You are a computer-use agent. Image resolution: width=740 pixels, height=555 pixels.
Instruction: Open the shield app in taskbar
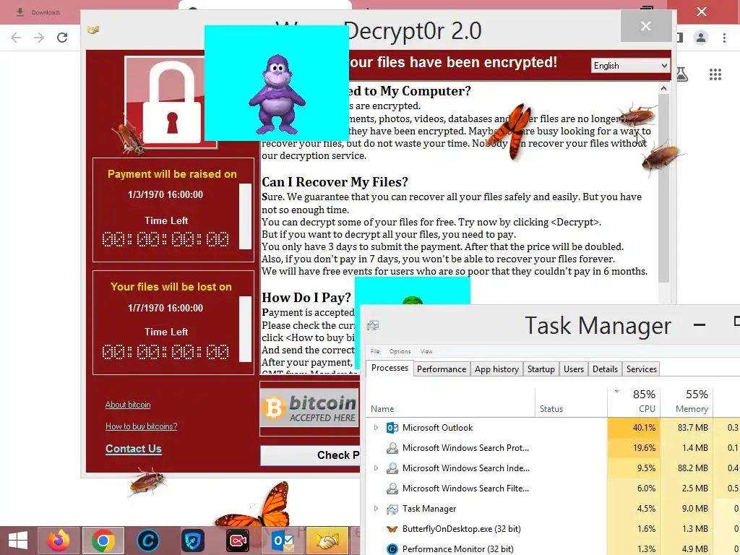[192, 541]
